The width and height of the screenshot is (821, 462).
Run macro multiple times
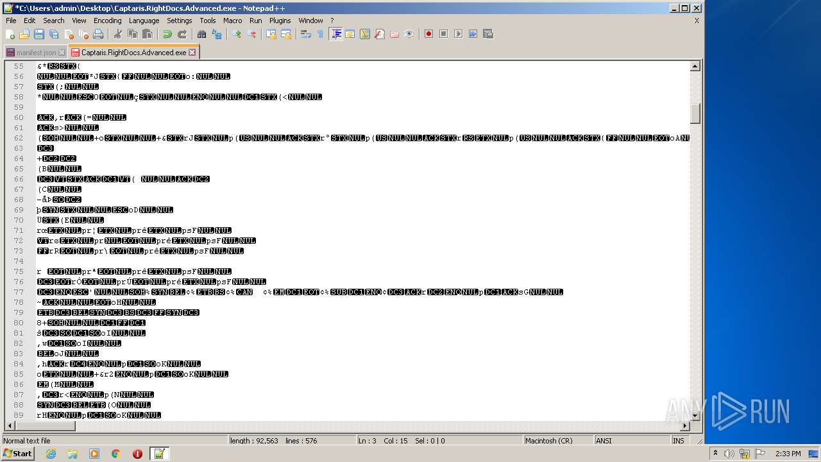point(473,34)
